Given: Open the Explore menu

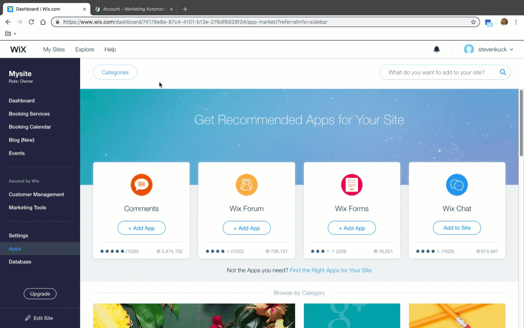Looking at the screenshot, I should 84,49.
